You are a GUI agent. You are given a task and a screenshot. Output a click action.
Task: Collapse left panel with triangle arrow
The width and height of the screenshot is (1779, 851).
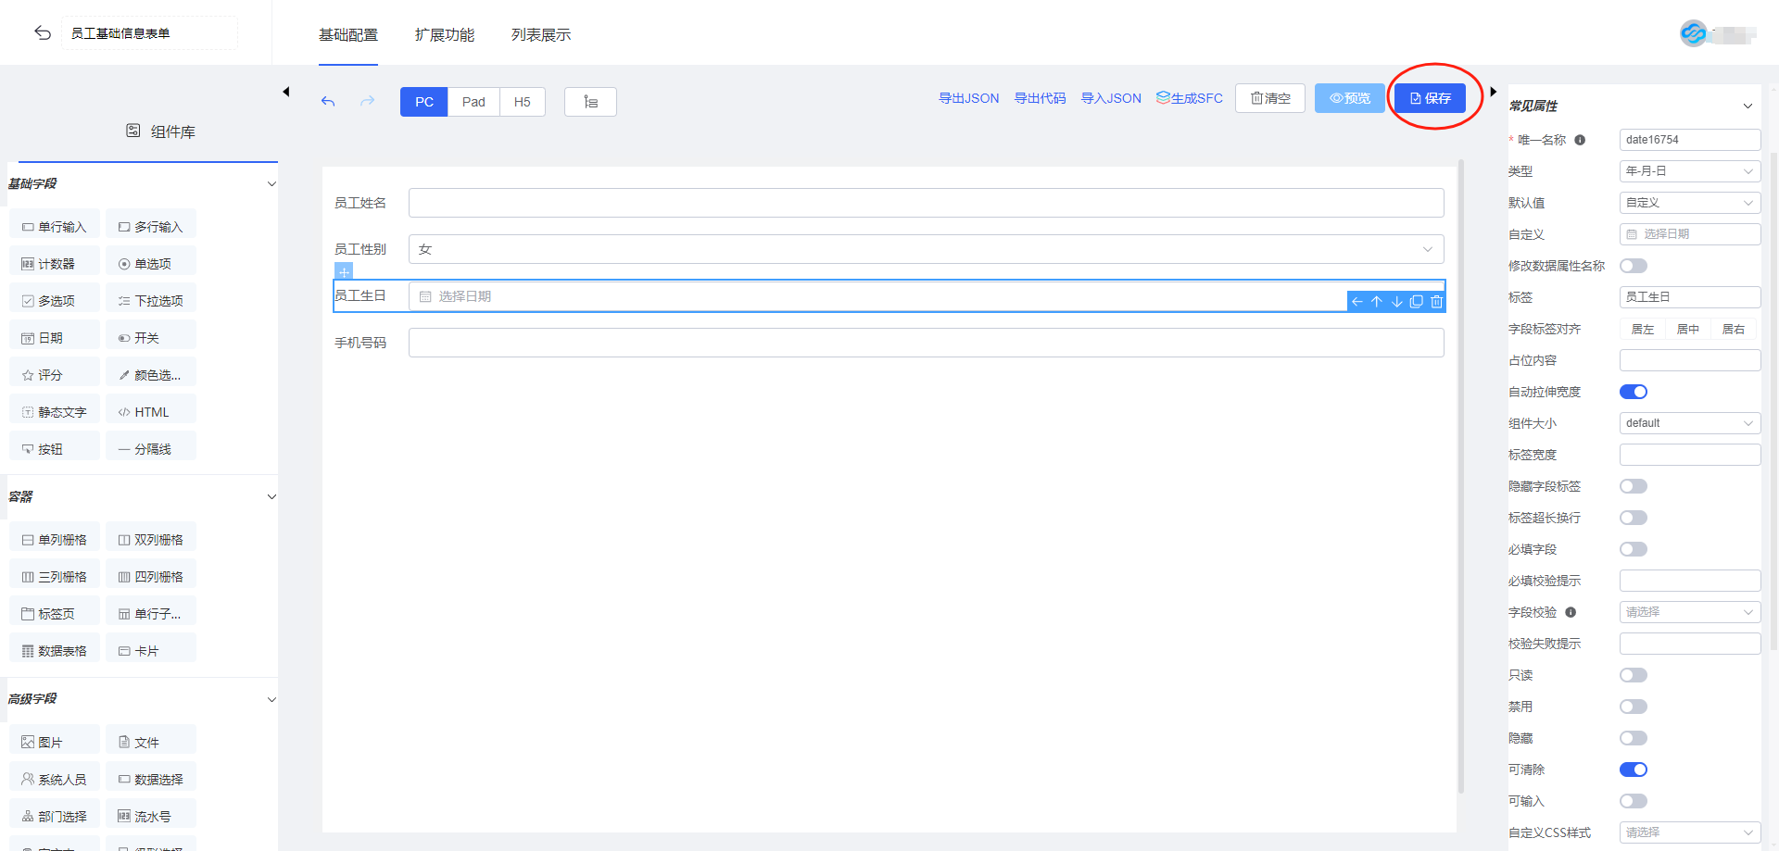[x=286, y=92]
